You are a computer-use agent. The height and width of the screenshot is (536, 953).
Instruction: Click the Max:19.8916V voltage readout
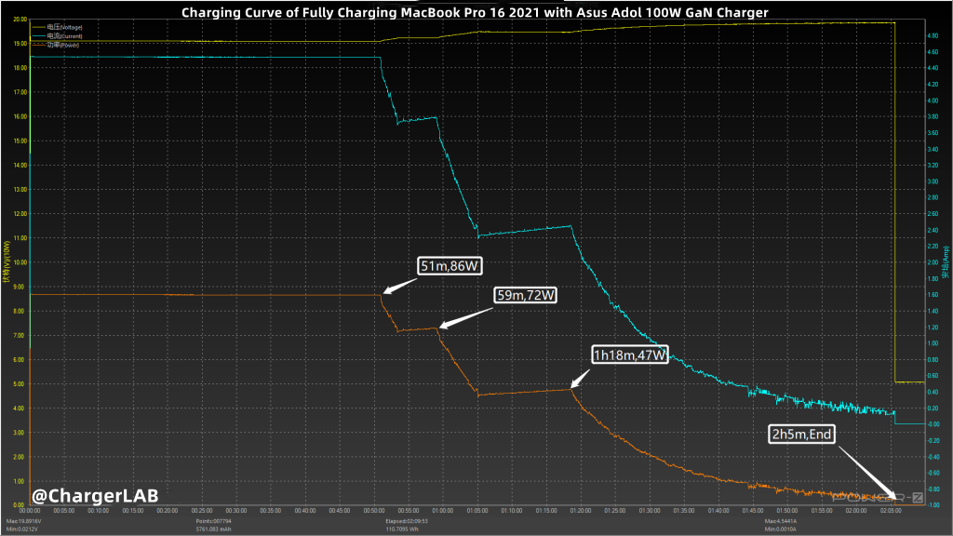(23, 521)
